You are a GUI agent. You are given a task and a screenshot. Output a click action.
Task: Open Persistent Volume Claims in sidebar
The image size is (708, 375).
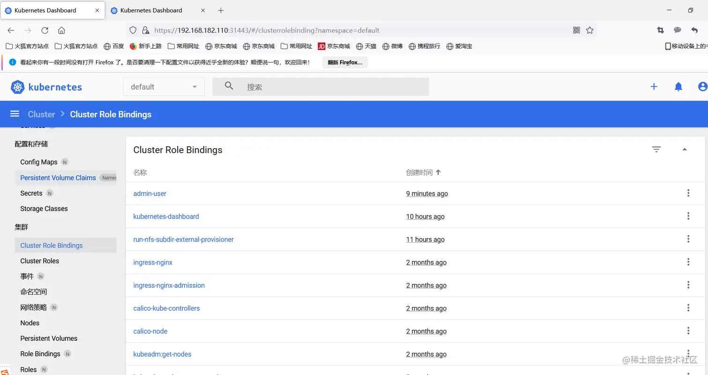pos(58,178)
